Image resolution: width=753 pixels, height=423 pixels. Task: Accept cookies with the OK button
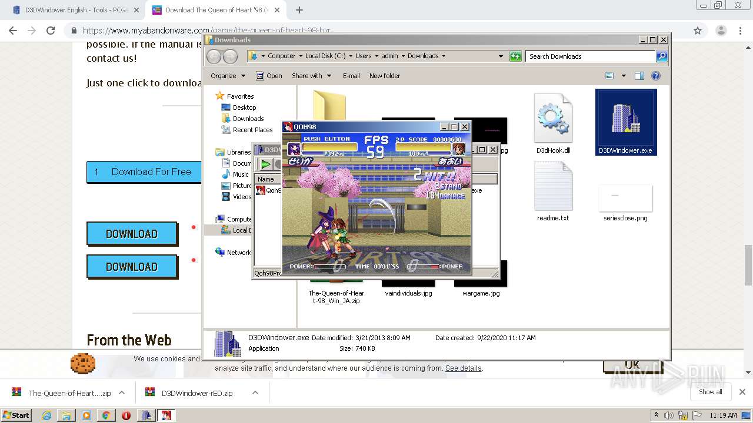click(x=632, y=365)
